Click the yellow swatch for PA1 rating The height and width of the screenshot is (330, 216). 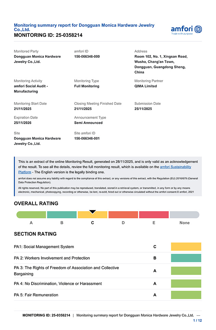(x=186, y=246)
